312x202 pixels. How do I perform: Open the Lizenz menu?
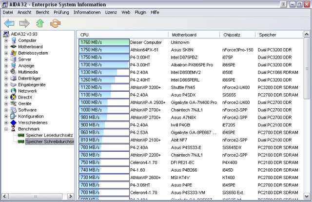(x=111, y=12)
